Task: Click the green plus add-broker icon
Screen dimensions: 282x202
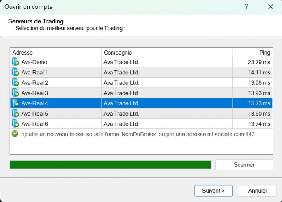Action: click(x=15, y=134)
